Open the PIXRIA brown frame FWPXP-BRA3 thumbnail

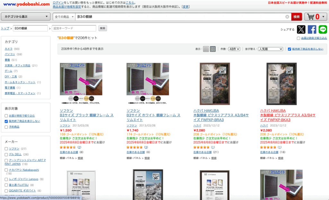pos(215,84)
